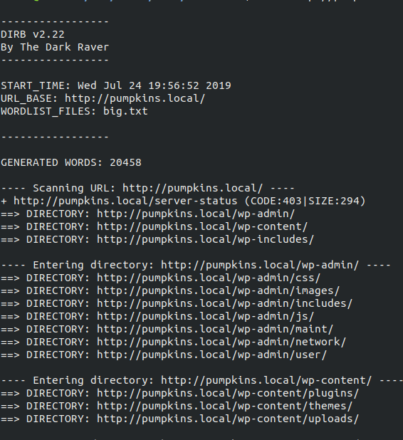Open the wp-admin/ directory URL
The image size is (403, 440).
196,214
